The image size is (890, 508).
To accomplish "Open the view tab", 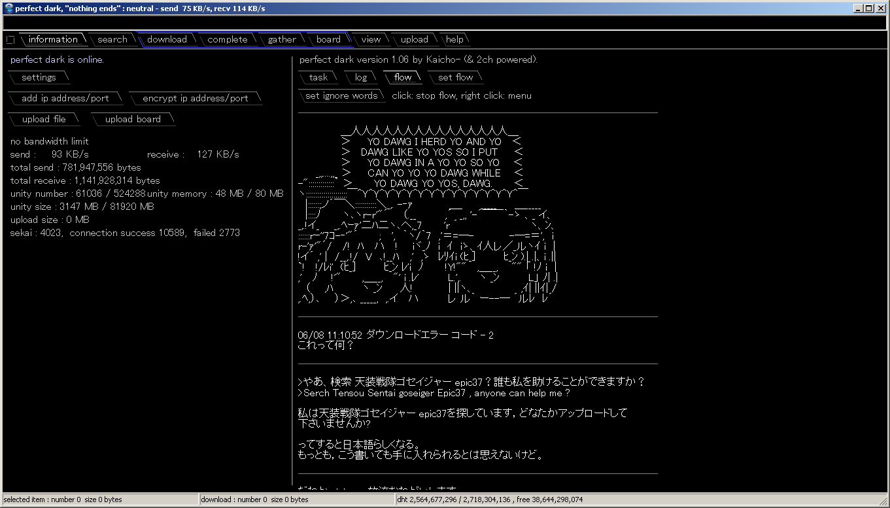I will pos(371,39).
